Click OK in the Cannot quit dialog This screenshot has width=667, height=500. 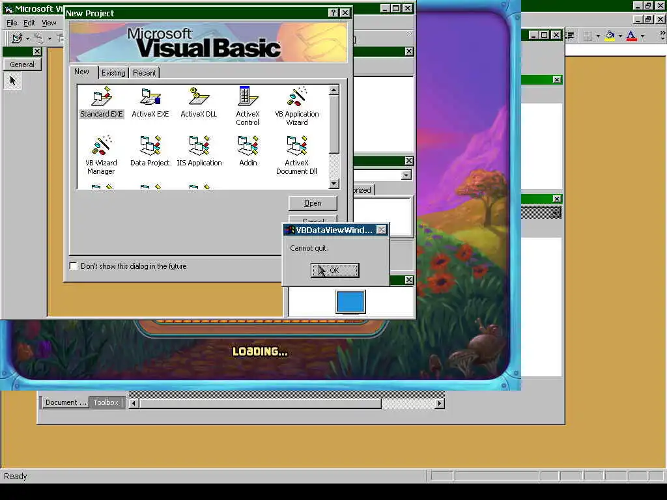click(335, 270)
